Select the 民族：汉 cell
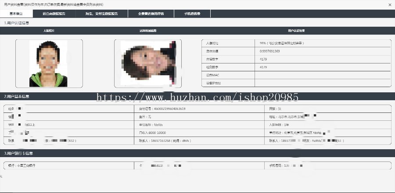The width and height of the screenshot is (395, 193). [328, 109]
